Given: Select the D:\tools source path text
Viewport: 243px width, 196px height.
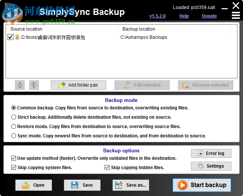Looking at the screenshot, I should [x=53, y=37].
